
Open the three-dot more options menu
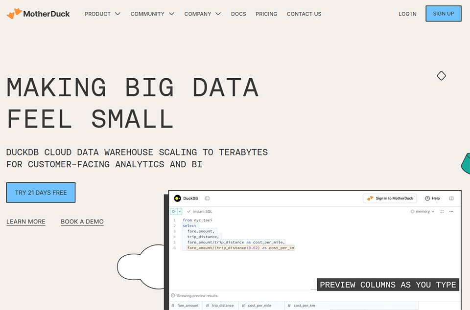pyautogui.click(x=451, y=212)
